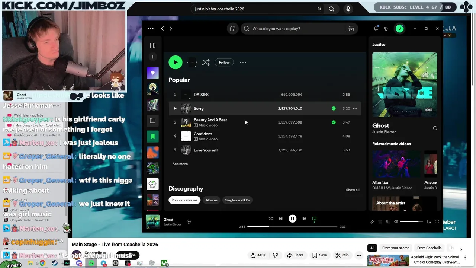Viewport: 476px width, 268px height.
Task: Toggle artist shuffle next to Follow
Action: 206,62
